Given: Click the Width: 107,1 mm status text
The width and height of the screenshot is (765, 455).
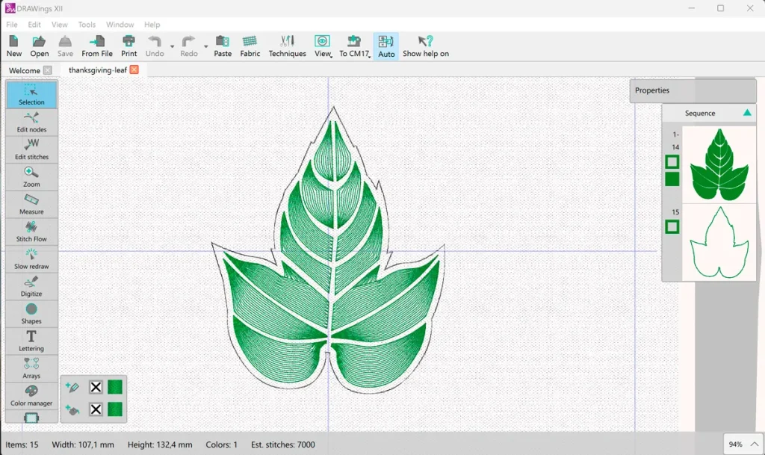Looking at the screenshot, I should (83, 445).
